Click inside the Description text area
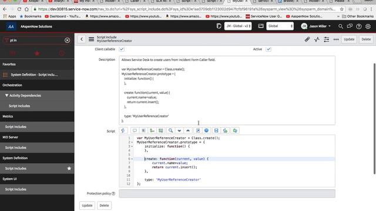Image resolution: width=376 pixels, height=211 pixels. pos(227,90)
